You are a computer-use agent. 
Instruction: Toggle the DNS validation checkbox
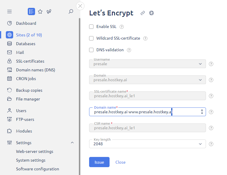point(91,50)
